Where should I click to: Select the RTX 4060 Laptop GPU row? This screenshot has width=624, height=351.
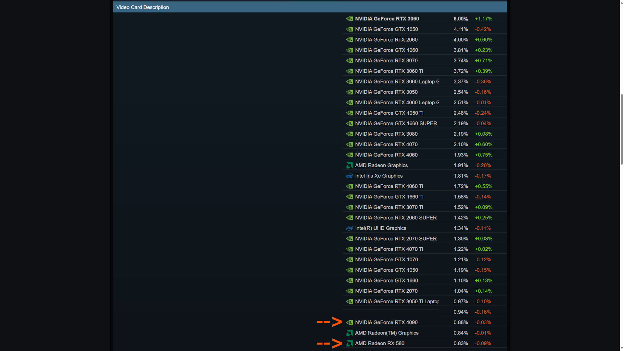tap(425, 102)
